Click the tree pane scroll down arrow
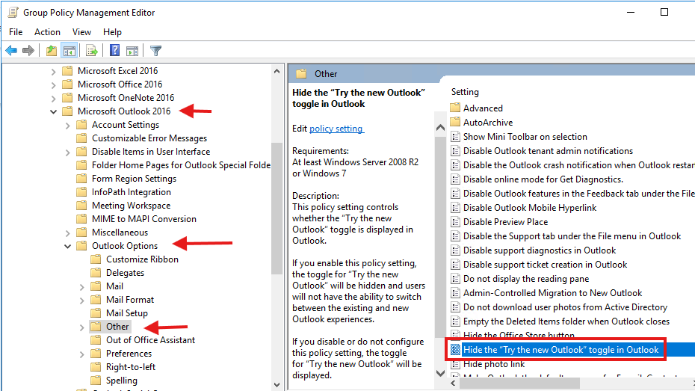The height and width of the screenshot is (391, 695). pos(277,384)
